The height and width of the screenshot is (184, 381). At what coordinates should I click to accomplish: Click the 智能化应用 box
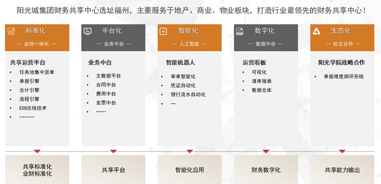(189, 170)
